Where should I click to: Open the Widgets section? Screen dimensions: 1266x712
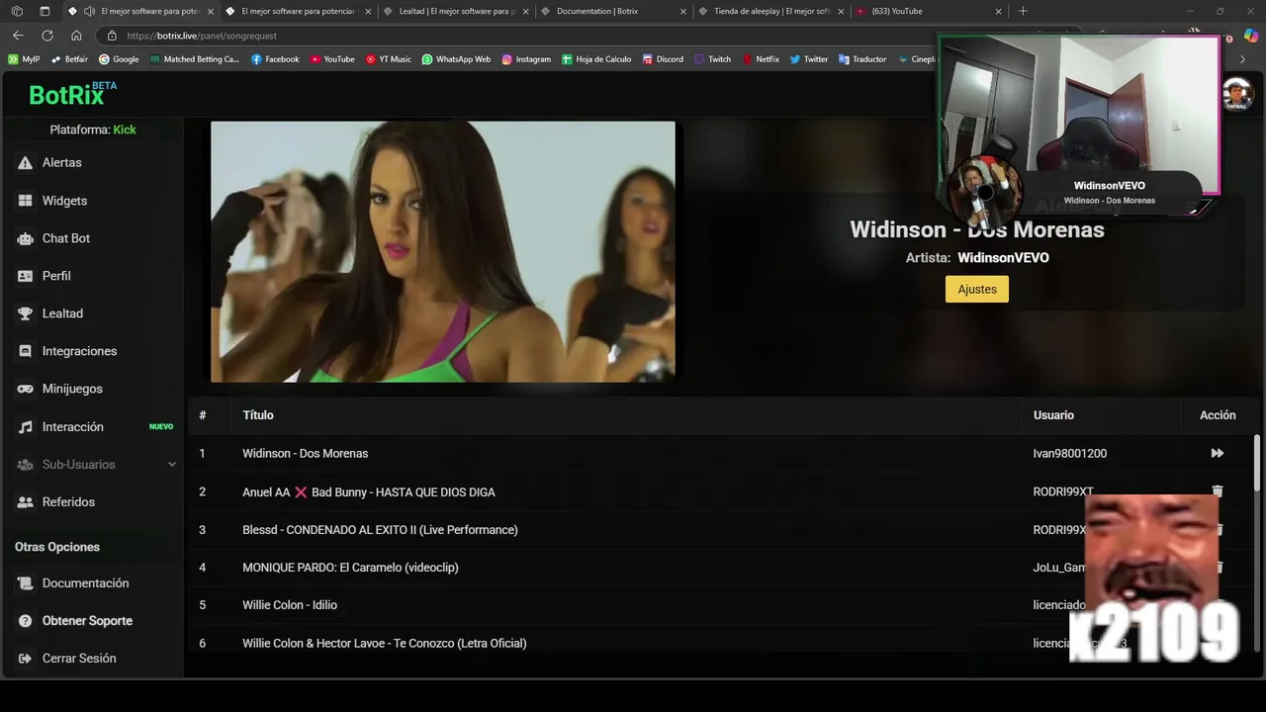64,201
